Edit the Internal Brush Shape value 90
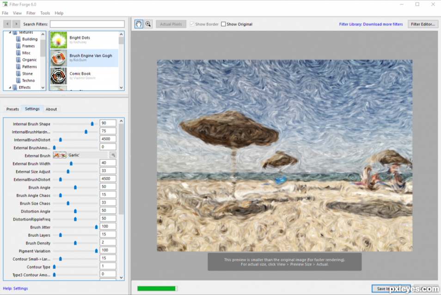This screenshot has height=295, width=441. 108,123
